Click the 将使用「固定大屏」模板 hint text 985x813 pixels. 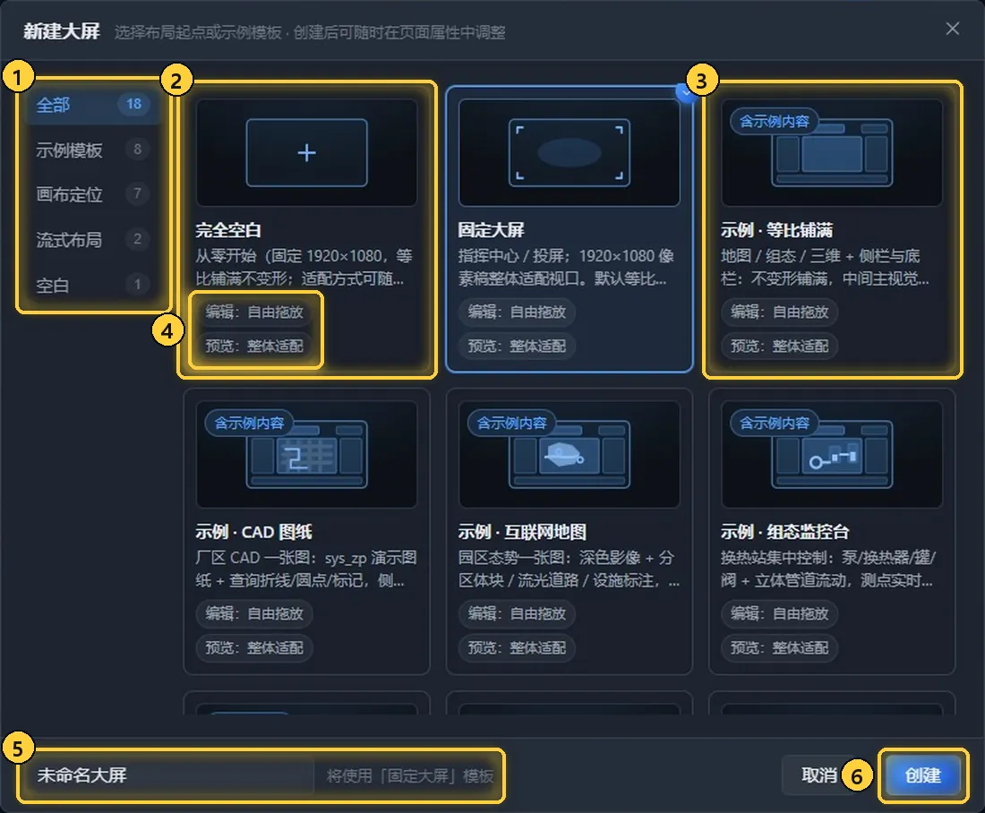tap(409, 776)
